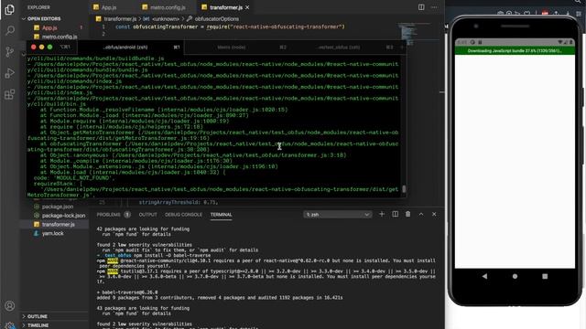
Task: Click transformer.js in the breadcrumb
Action: click(120, 18)
